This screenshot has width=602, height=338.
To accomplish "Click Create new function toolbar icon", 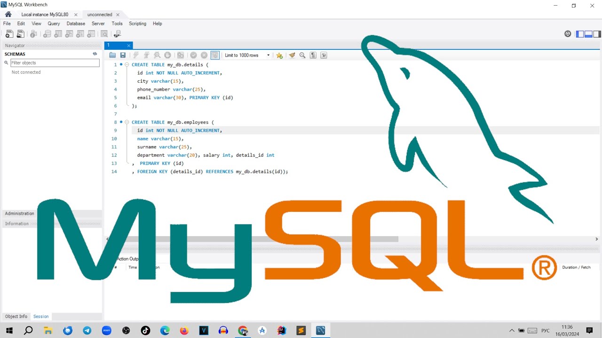I will click(x=91, y=34).
